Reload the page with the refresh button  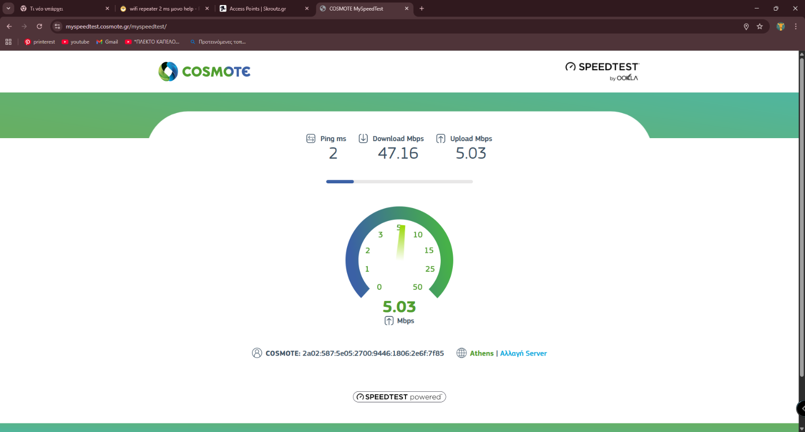point(39,27)
